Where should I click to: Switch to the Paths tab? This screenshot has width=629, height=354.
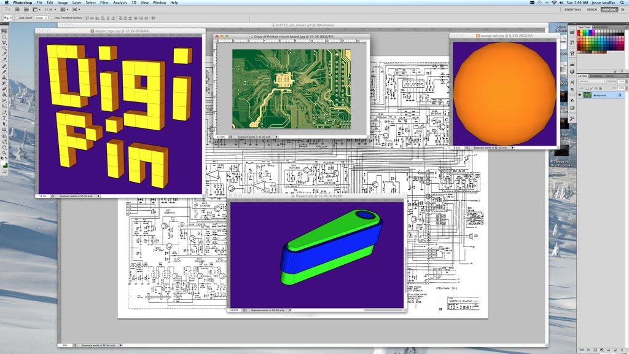[x=610, y=76]
